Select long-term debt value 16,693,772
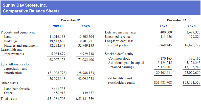 tap(193, 45)
